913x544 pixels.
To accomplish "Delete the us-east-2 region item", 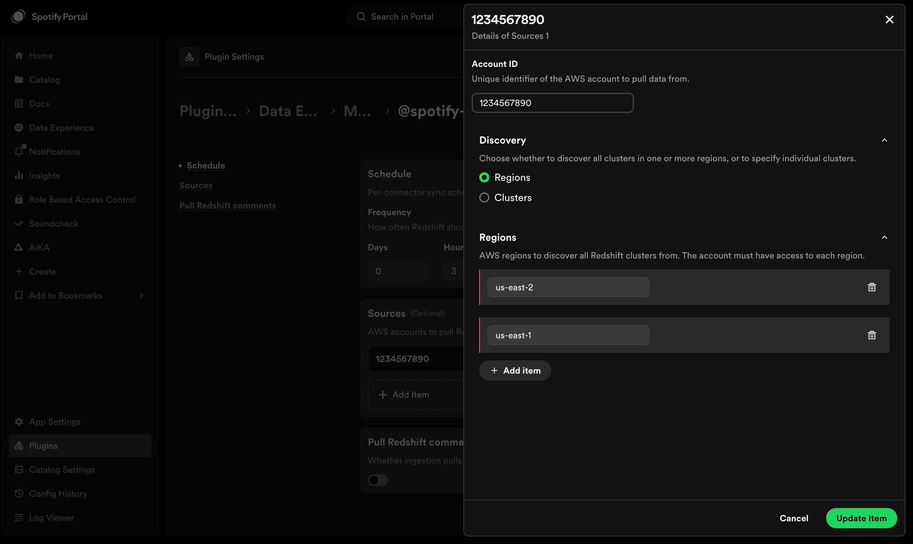I will click(x=872, y=287).
